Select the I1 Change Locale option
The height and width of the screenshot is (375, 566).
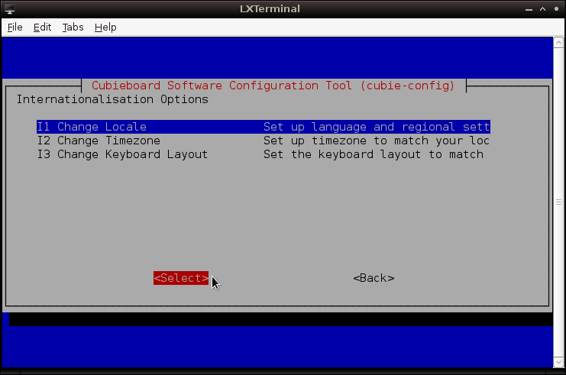[92, 127]
